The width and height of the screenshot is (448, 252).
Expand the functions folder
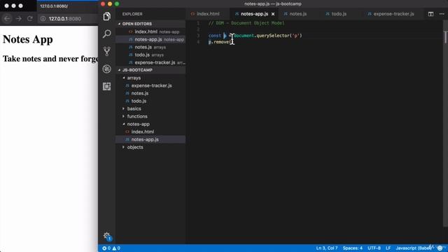coord(137,116)
